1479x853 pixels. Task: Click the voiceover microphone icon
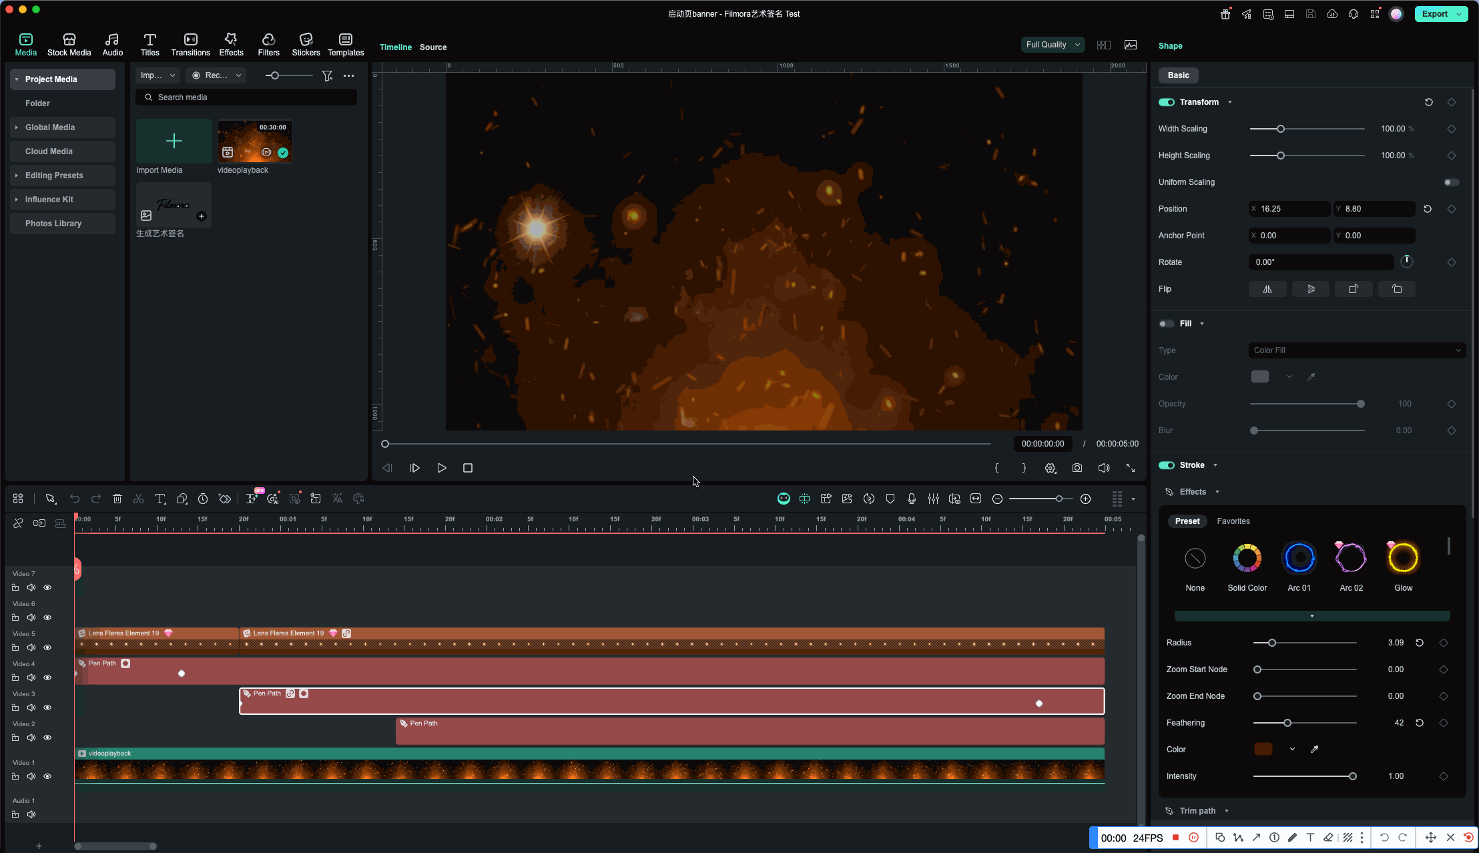(912, 499)
